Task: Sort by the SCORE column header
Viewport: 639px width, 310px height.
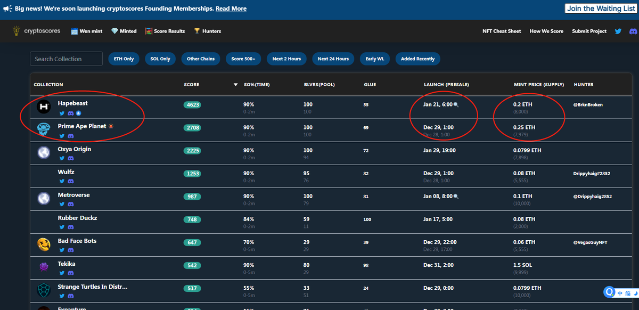Action: (x=192, y=85)
